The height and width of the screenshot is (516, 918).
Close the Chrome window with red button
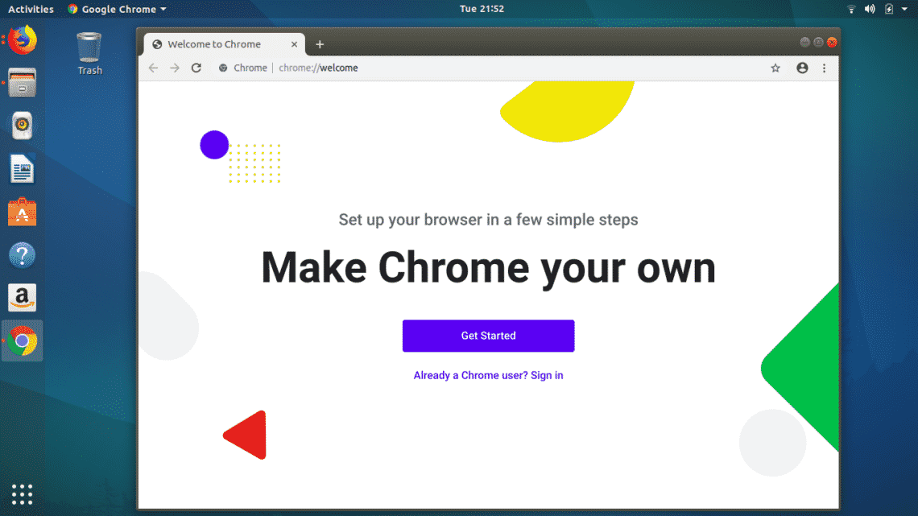click(x=832, y=42)
